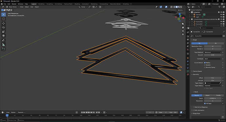The width and height of the screenshot is (226, 122).
Task: Open the Twist Method dropdown
Action: pyautogui.click(x=213, y=53)
